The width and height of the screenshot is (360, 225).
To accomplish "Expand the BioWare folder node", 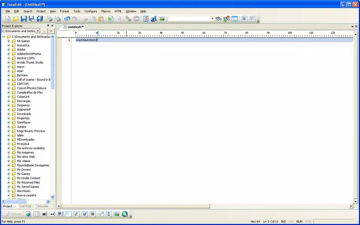I will pyautogui.click(x=9, y=75).
